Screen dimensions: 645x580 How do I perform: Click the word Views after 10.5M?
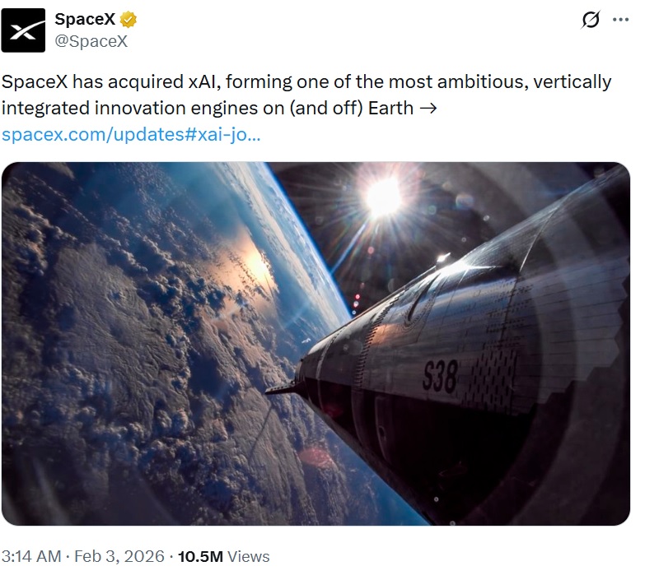248,556
